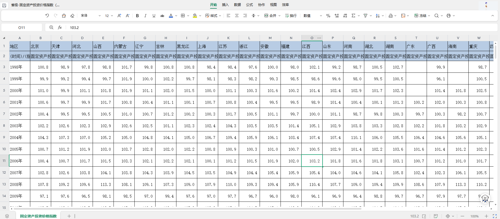Click the increase font size icon
Viewport: 500px width, 219px height.
point(119,16)
